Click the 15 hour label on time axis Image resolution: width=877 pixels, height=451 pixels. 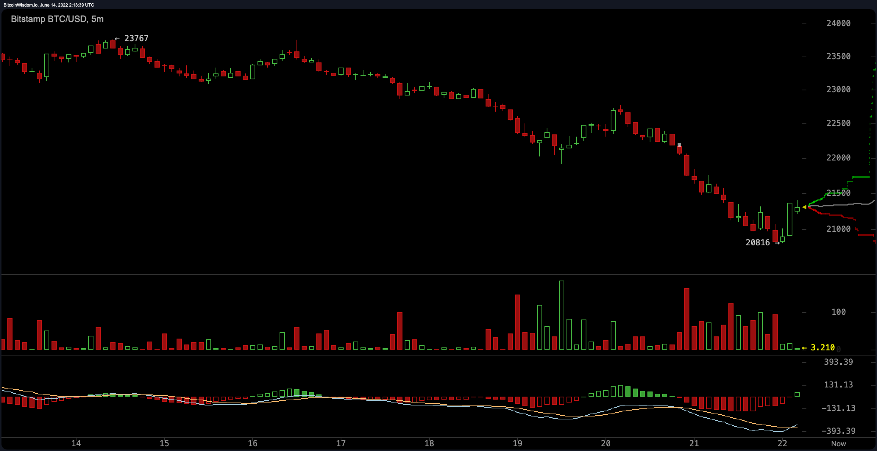(x=164, y=443)
